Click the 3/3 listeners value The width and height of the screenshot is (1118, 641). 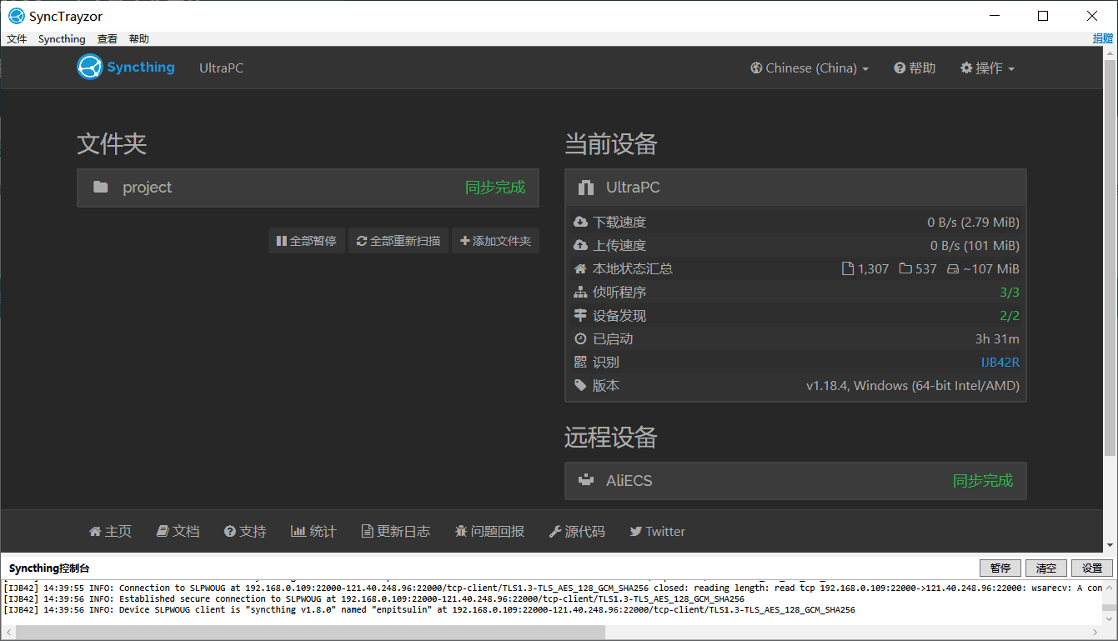coord(1010,293)
